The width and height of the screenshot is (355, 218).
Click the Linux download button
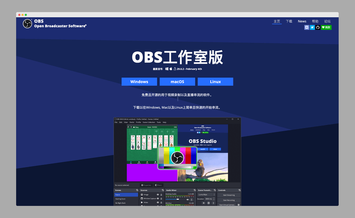point(215,82)
